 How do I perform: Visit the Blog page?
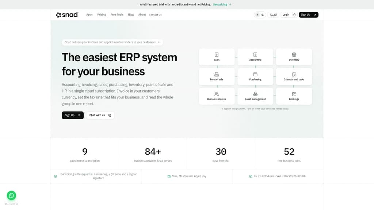[x=131, y=15]
